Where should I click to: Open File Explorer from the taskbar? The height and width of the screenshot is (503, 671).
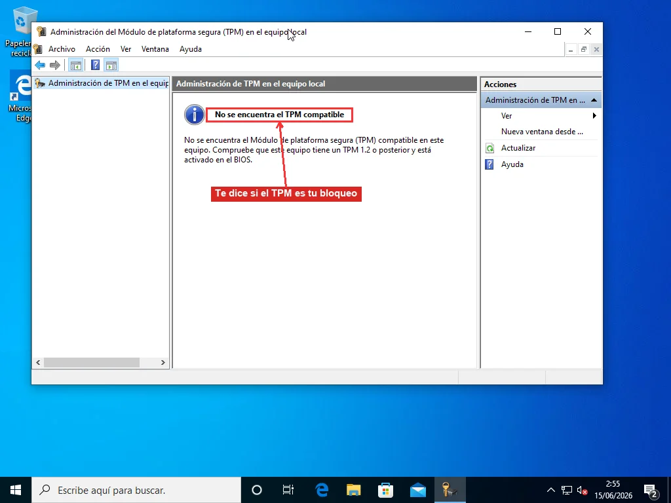pos(353,490)
